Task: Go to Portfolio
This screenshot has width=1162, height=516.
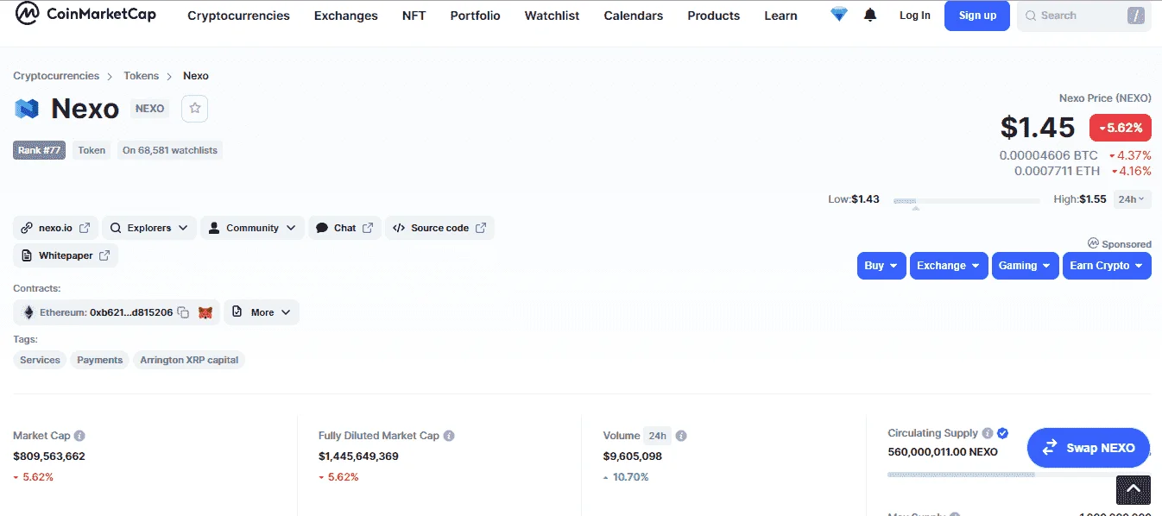Action: point(476,16)
